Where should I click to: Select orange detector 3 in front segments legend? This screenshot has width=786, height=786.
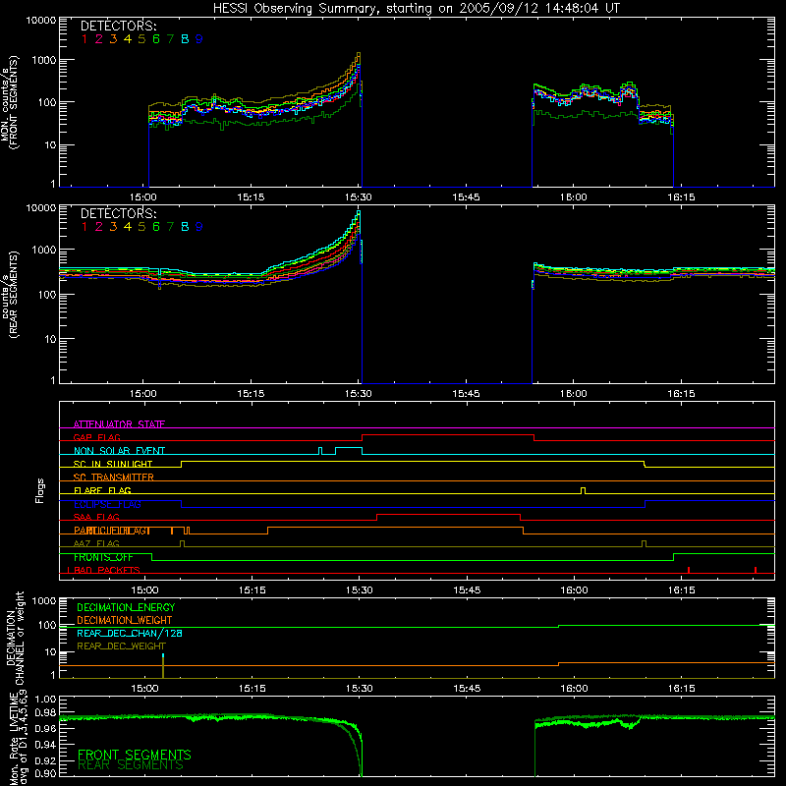pos(113,39)
